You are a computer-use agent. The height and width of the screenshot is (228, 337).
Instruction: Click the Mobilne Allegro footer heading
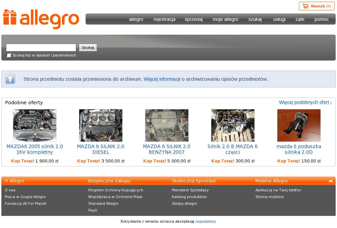click(x=271, y=181)
